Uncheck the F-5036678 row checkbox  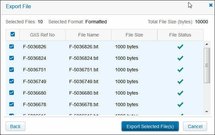pyautogui.click(x=12, y=104)
